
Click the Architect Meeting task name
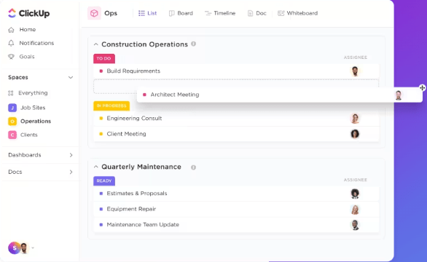click(175, 95)
